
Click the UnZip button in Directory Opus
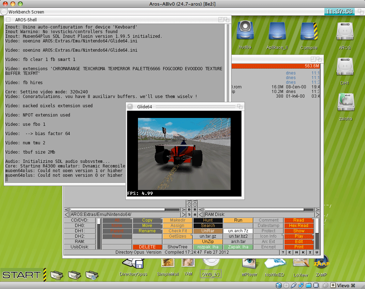[x=208, y=242]
